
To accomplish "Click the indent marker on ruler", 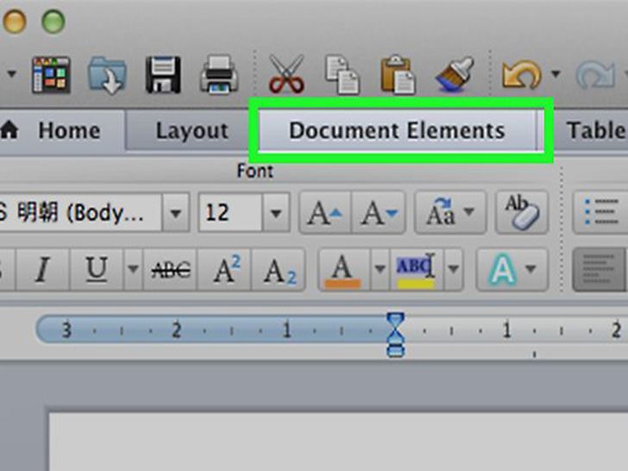I will (395, 335).
